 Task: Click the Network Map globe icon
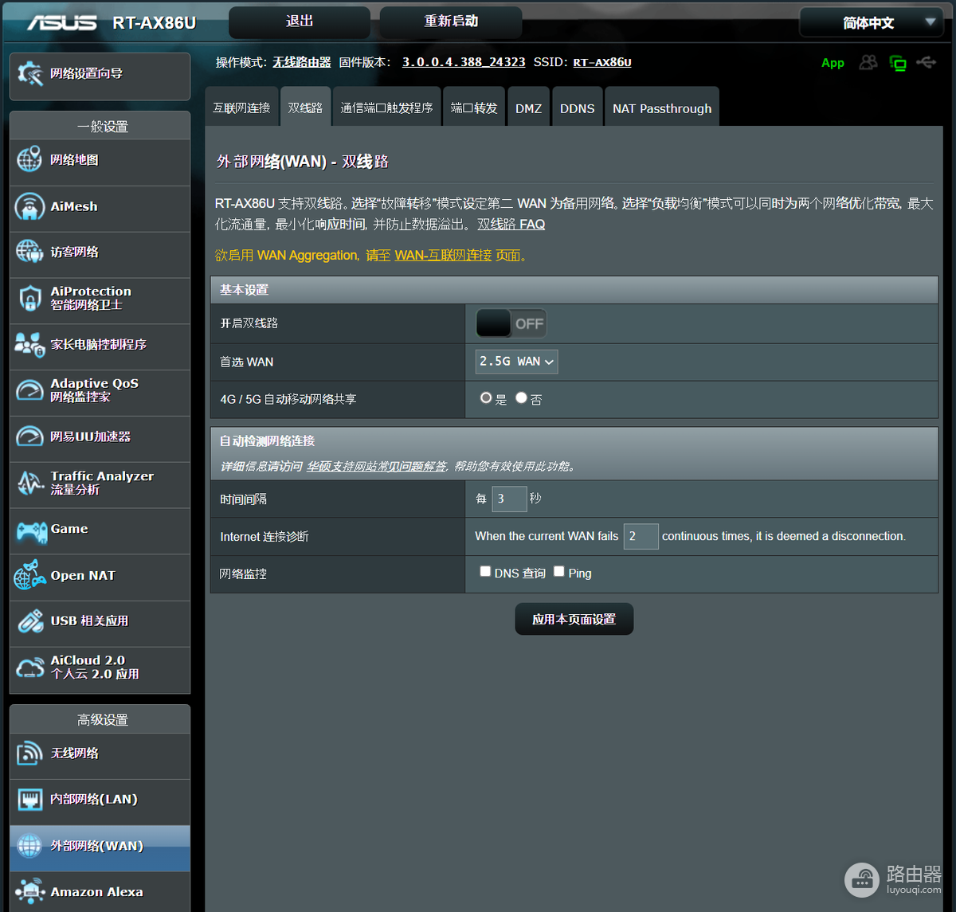[29, 159]
